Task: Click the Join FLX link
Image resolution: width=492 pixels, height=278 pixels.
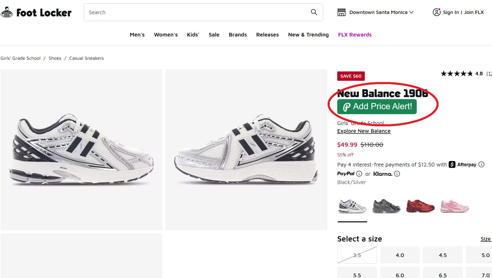Action: tap(474, 12)
